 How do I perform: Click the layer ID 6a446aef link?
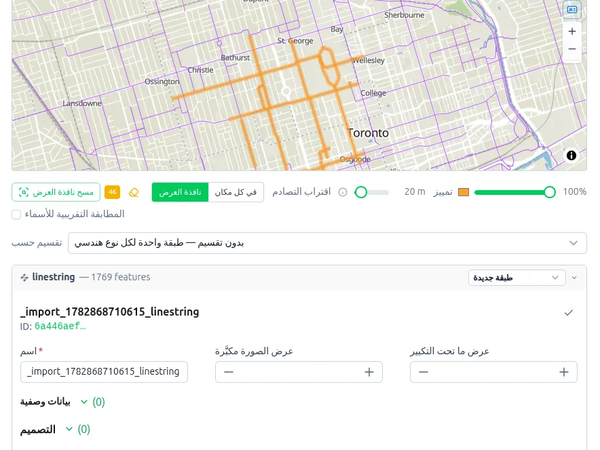click(x=60, y=326)
